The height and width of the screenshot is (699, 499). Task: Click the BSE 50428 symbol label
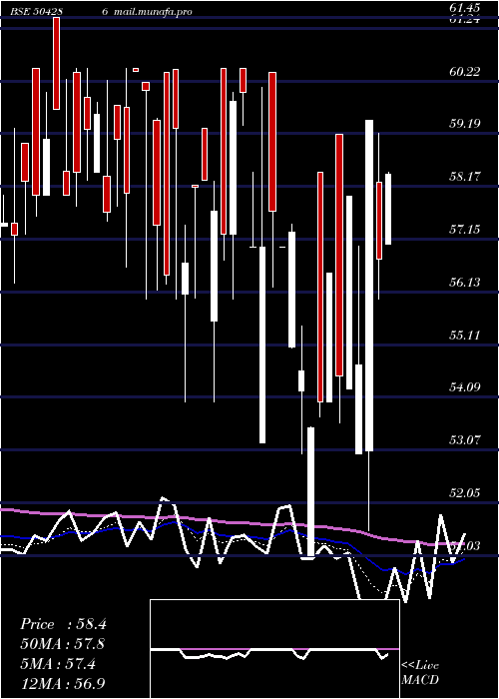(x=36, y=12)
